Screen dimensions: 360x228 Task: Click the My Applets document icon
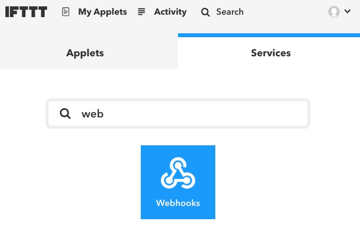click(66, 12)
